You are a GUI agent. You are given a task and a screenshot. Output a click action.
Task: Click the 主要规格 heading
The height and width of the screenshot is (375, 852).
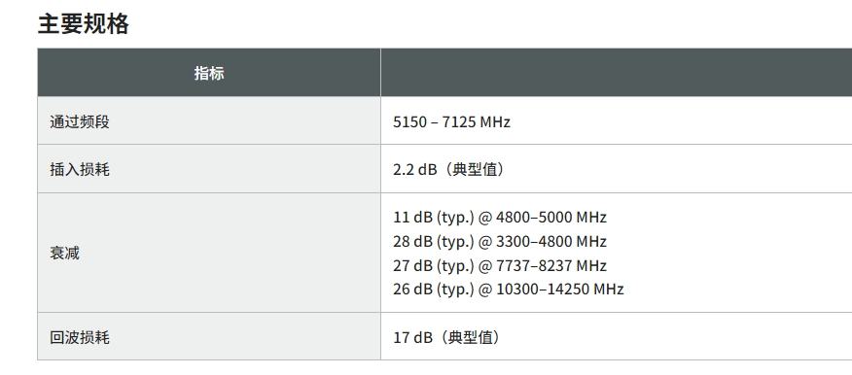point(83,24)
